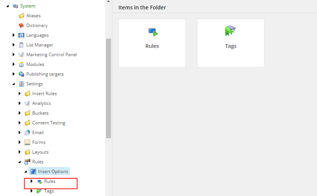This screenshot has height=196, width=317.
Task: Collapse the Insert Options node
Action: [26, 172]
